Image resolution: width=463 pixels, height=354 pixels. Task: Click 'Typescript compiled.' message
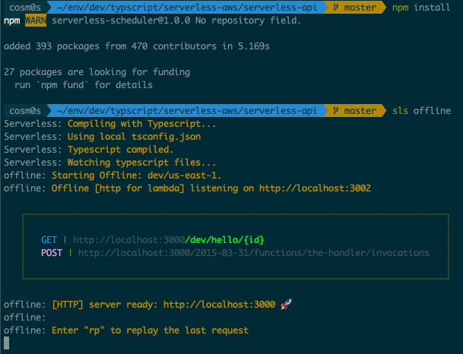point(120,150)
